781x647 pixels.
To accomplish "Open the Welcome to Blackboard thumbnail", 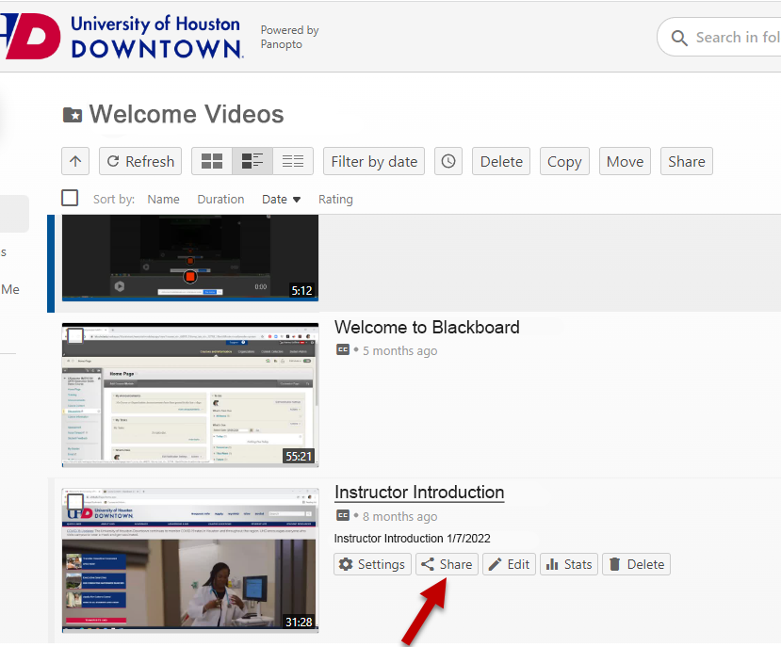I will (x=190, y=395).
